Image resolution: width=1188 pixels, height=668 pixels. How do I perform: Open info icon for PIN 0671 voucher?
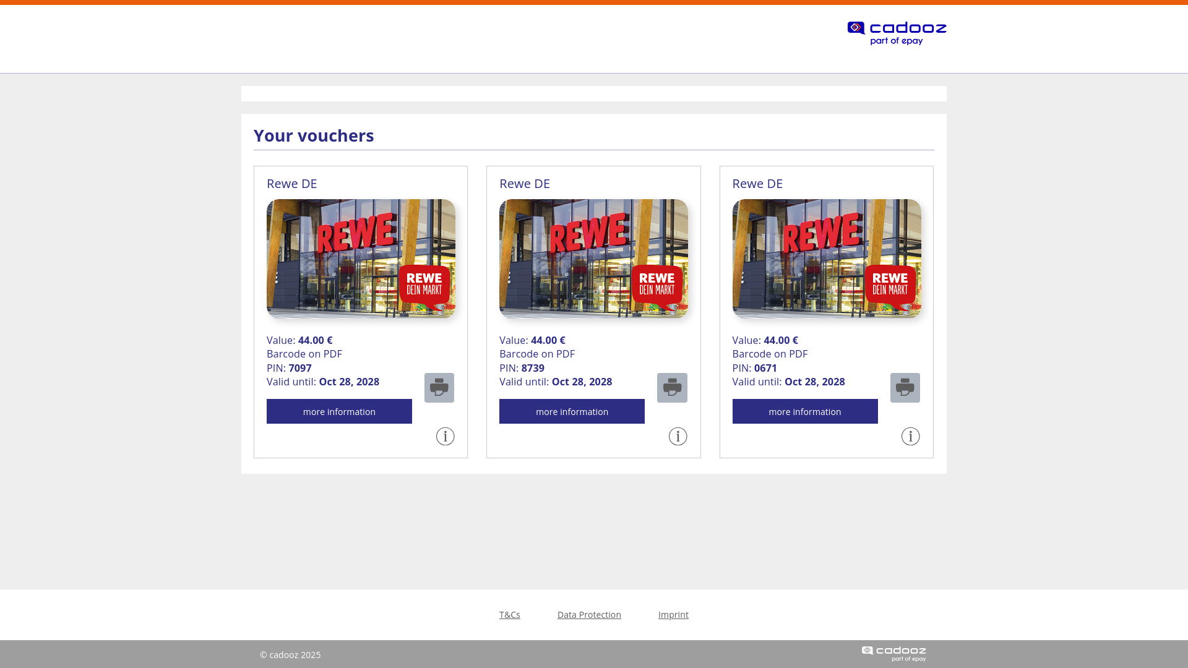tap(911, 437)
